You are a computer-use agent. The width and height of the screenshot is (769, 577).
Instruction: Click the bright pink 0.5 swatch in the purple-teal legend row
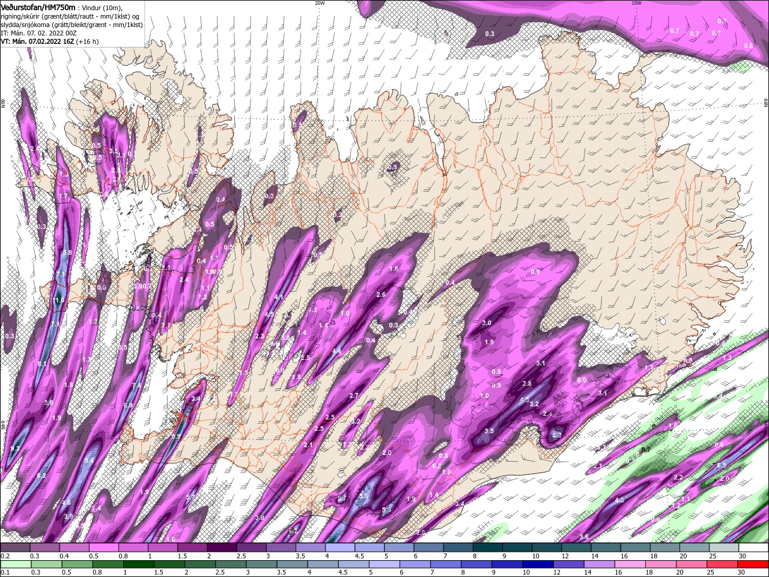coord(104,548)
